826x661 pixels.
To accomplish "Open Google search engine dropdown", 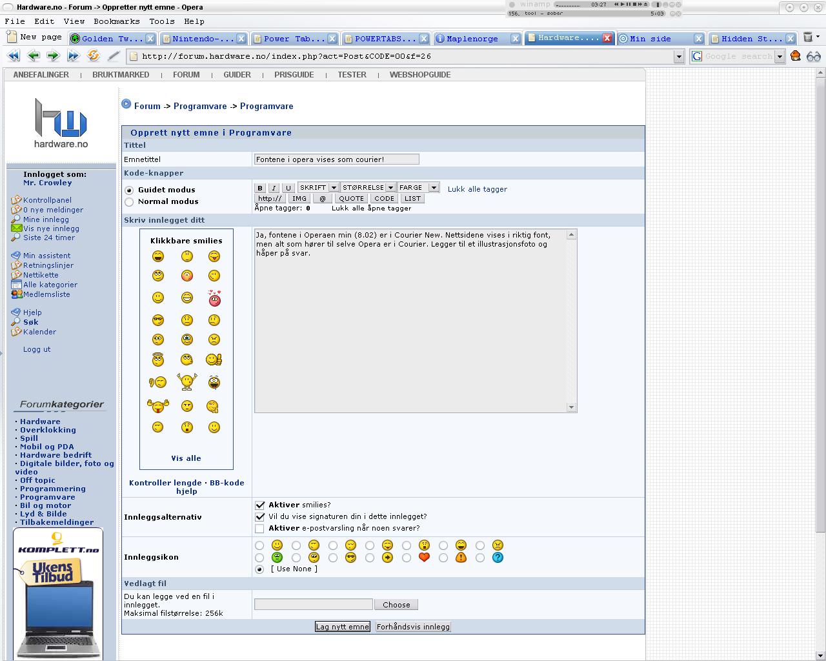I will (780, 57).
